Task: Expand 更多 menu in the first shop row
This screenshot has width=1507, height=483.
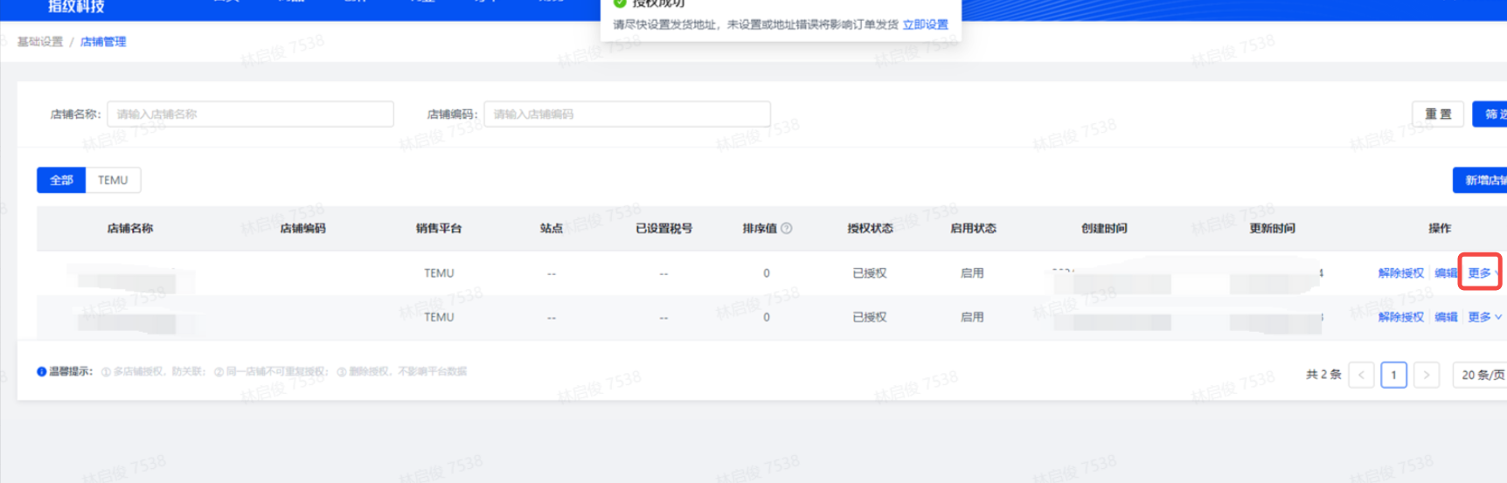Action: [1483, 273]
